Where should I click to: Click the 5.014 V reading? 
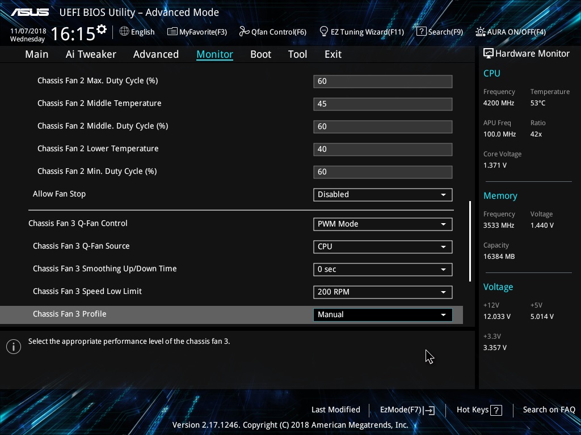click(x=542, y=317)
